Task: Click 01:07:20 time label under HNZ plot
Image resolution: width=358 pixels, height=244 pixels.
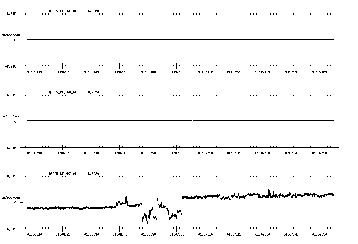Action: (x=234, y=234)
